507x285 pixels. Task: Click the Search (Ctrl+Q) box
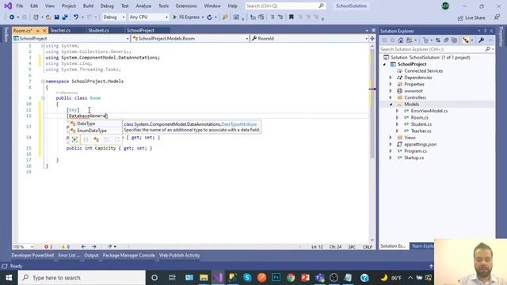[284, 6]
